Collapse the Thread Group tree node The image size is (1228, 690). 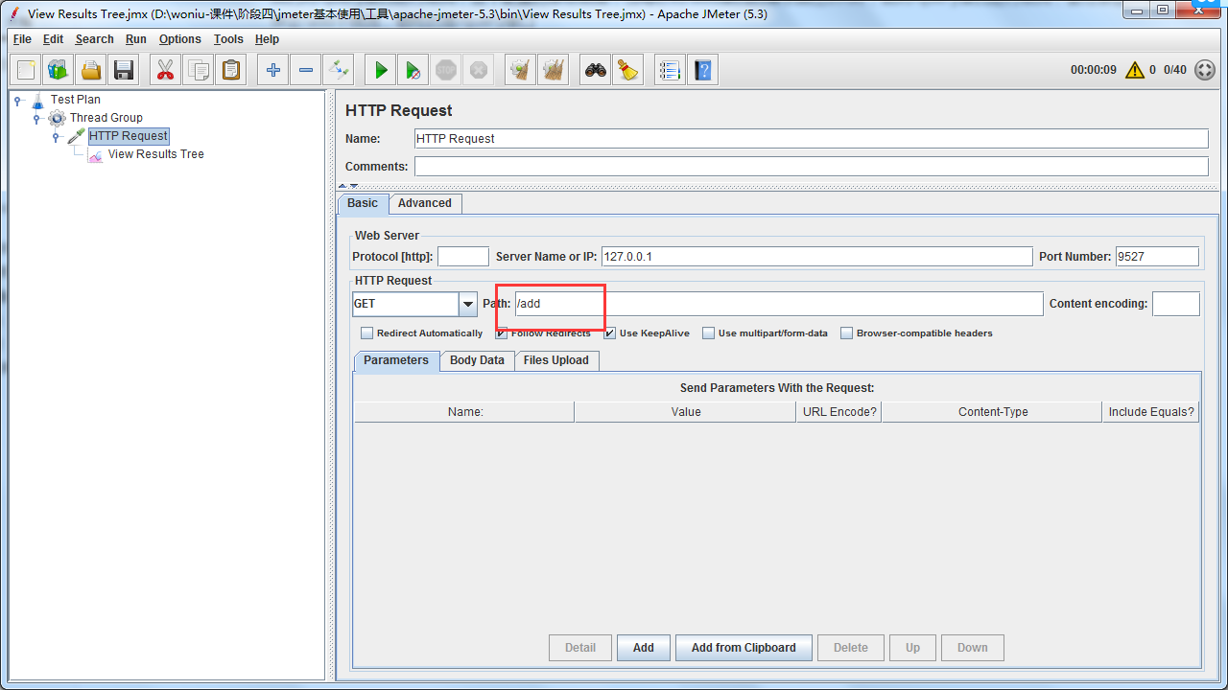click(x=36, y=118)
